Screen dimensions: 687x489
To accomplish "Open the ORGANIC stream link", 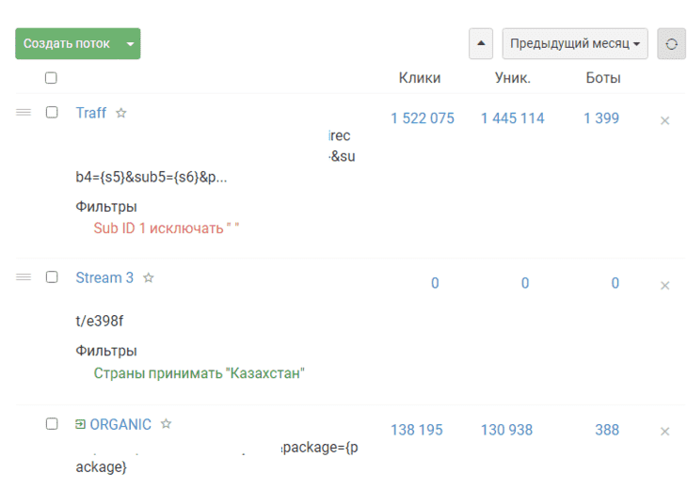I will point(120,424).
